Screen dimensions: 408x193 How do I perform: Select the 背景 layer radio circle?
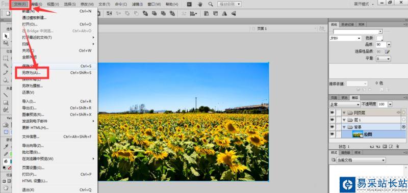403,127
